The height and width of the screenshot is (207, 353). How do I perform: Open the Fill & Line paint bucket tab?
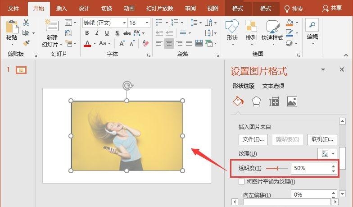click(238, 101)
